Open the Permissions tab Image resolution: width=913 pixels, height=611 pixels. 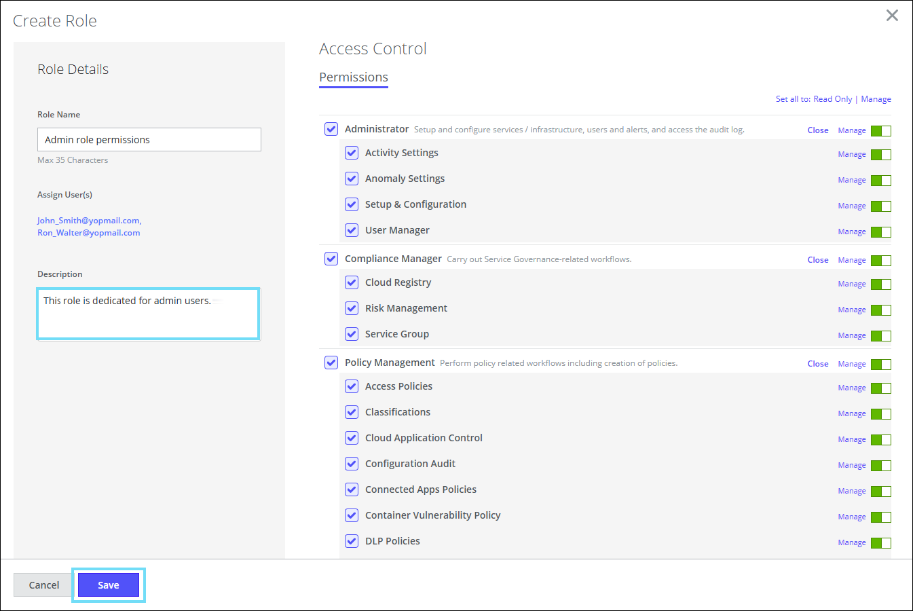[x=354, y=77]
